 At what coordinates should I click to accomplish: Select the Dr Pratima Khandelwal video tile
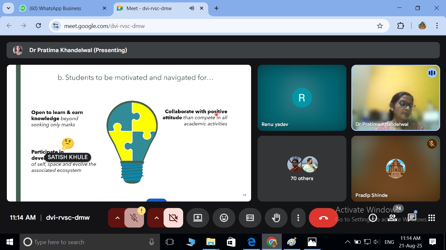click(395, 98)
